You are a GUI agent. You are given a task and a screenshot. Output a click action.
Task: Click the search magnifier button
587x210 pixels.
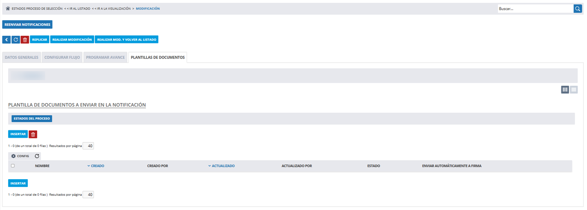click(x=578, y=9)
